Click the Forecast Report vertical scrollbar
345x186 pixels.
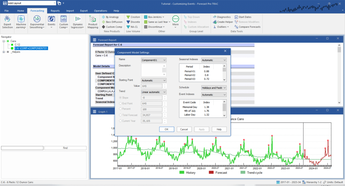click(339, 74)
